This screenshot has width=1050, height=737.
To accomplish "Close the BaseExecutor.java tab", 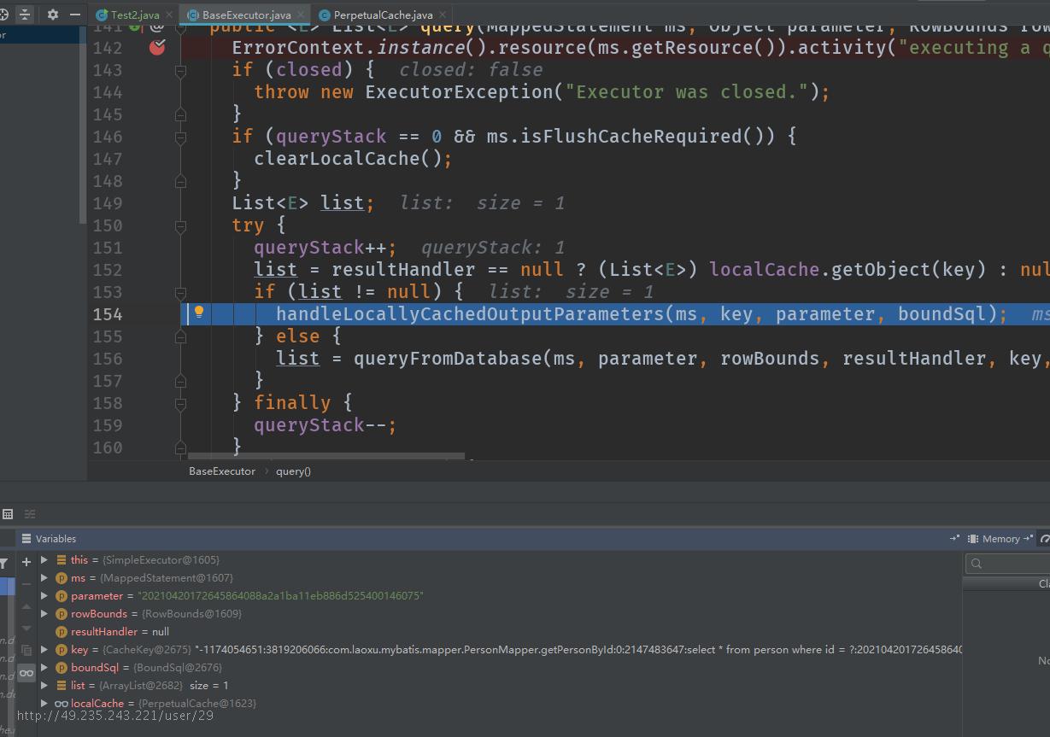I will pyautogui.click(x=299, y=15).
